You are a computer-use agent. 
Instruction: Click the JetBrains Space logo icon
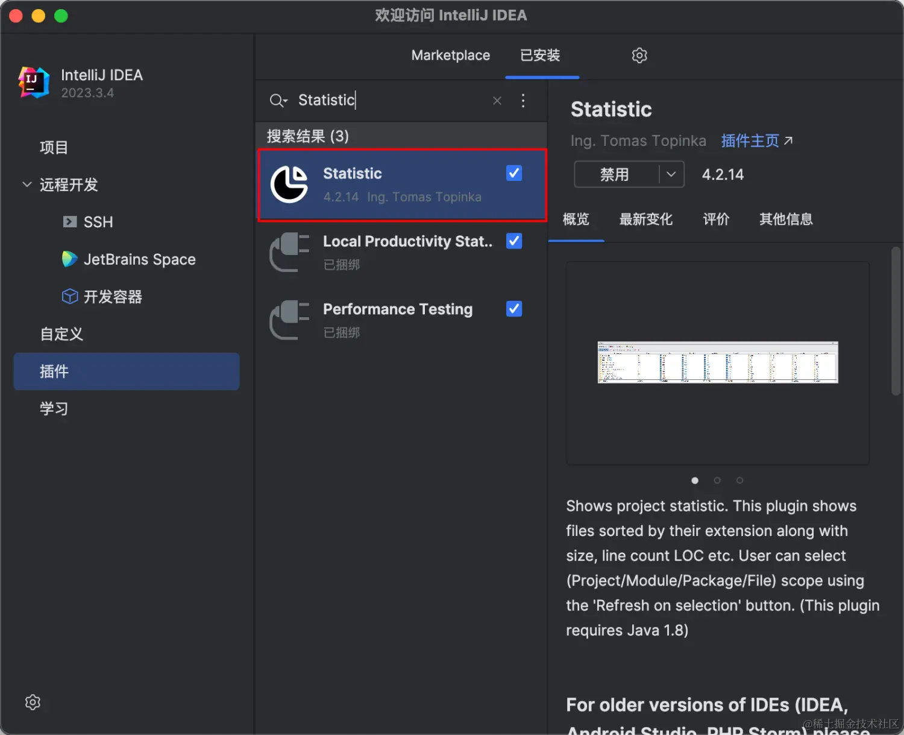pos(70,259)
